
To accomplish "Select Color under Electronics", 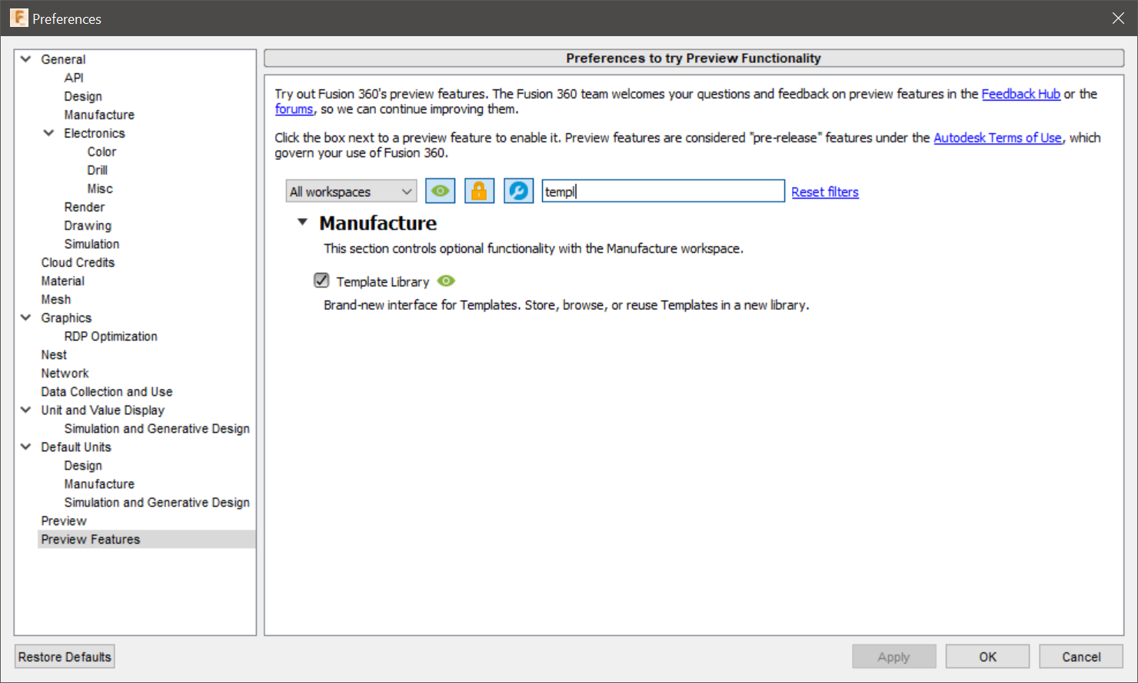I will (101, 152).
